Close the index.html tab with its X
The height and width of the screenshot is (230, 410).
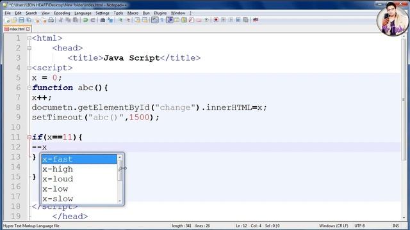coord(28,29)
